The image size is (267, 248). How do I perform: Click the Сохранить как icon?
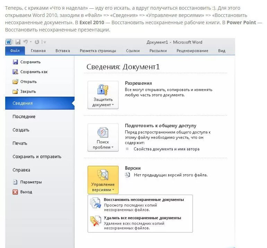click(x=15, y=72)
